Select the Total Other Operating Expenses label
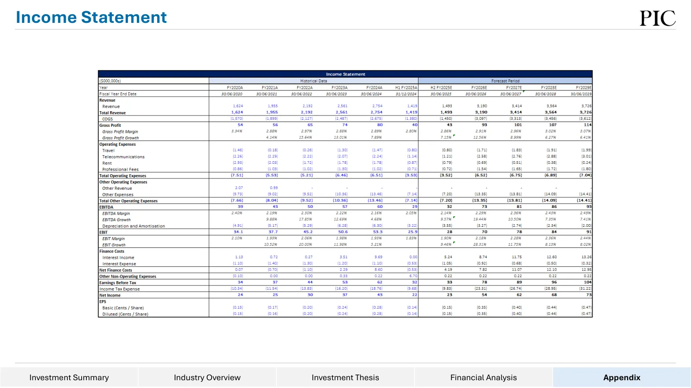 click(x=129, y=201)
